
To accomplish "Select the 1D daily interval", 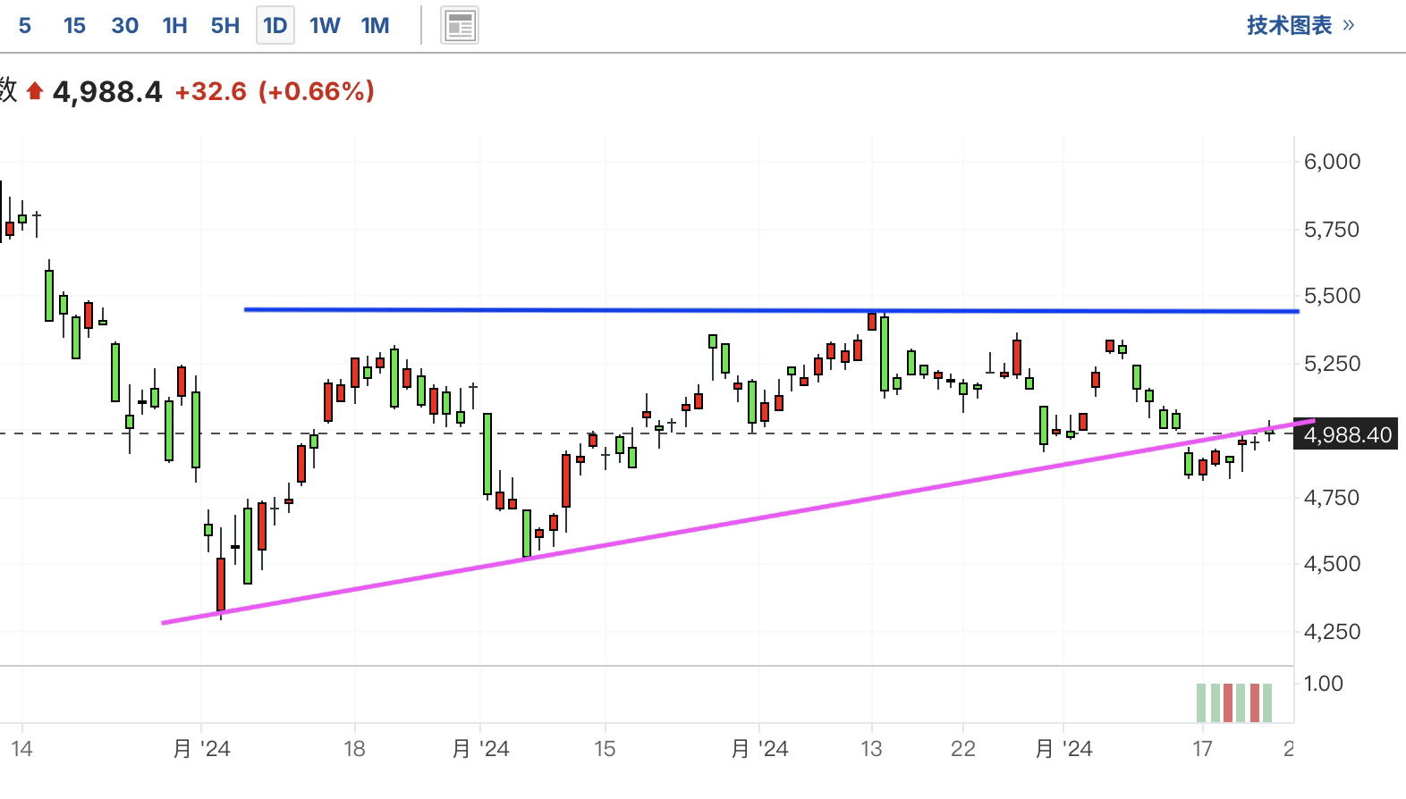I will coord(275,26).
